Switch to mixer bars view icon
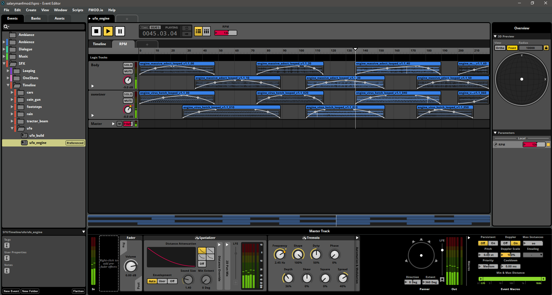This screenshot has height=295, width=552. point(206,31)
